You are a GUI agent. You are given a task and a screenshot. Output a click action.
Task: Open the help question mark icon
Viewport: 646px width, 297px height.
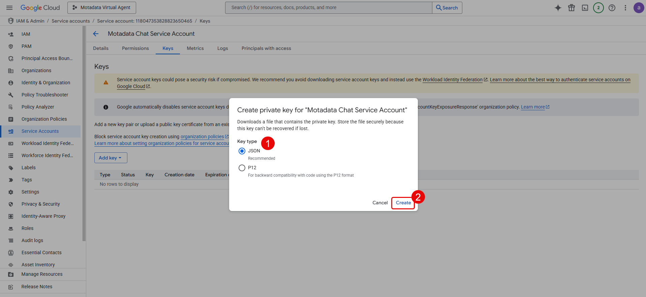612,8
